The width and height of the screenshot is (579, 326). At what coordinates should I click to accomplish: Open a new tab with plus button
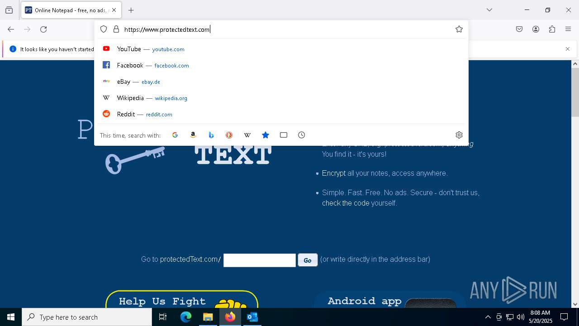tap(131, 10)
